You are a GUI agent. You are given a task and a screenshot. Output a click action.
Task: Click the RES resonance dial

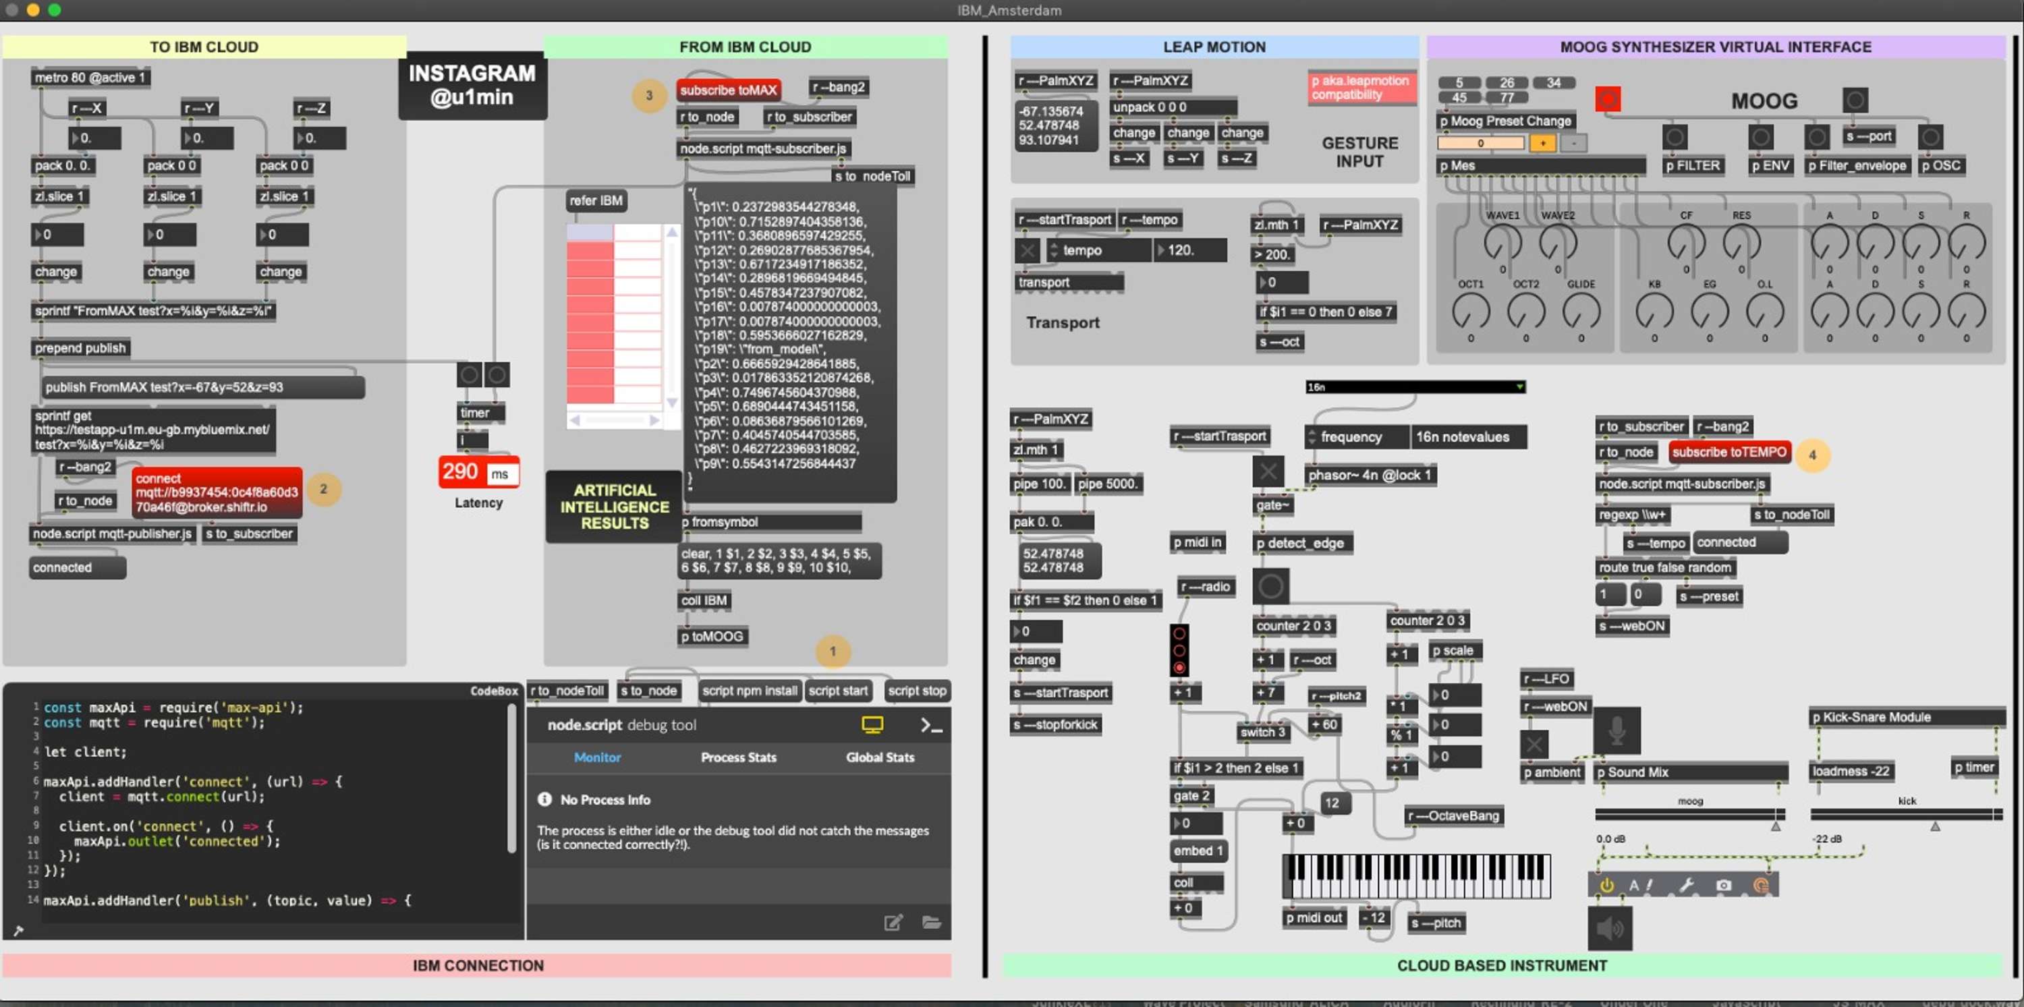point(1741,243)
